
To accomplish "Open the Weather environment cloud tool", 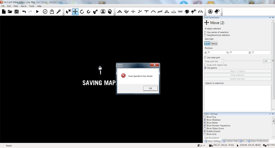I will (x=217, y=11).
